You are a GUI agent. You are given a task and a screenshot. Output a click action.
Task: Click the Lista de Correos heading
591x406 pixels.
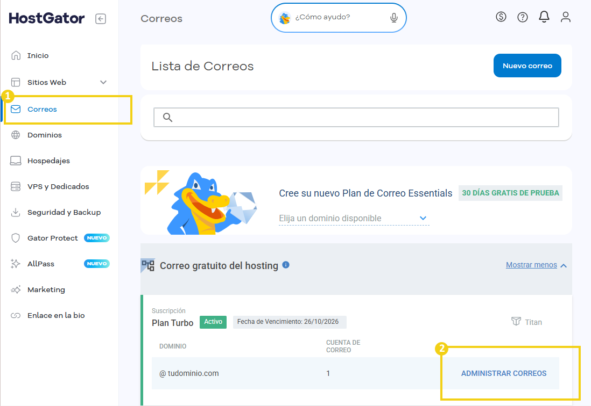pyautogui.click(x=202, y=66)
